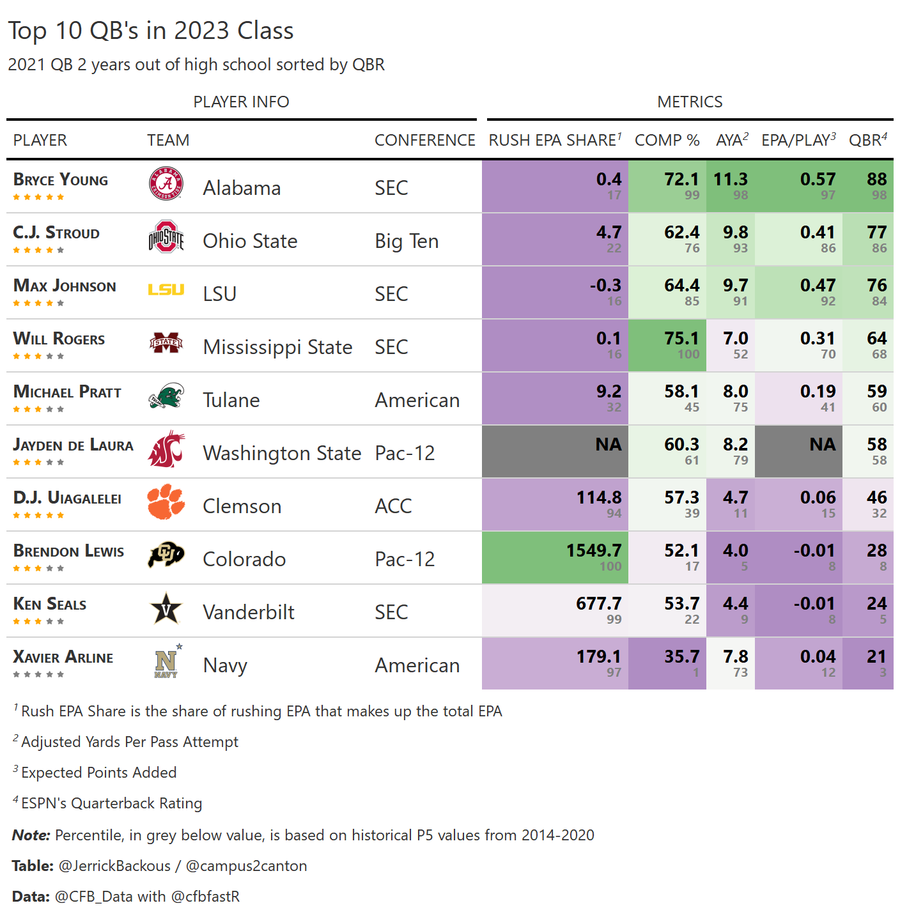Click the QBR column header
The width and height of the screenshot is (900, 917).
pos(867,140)
